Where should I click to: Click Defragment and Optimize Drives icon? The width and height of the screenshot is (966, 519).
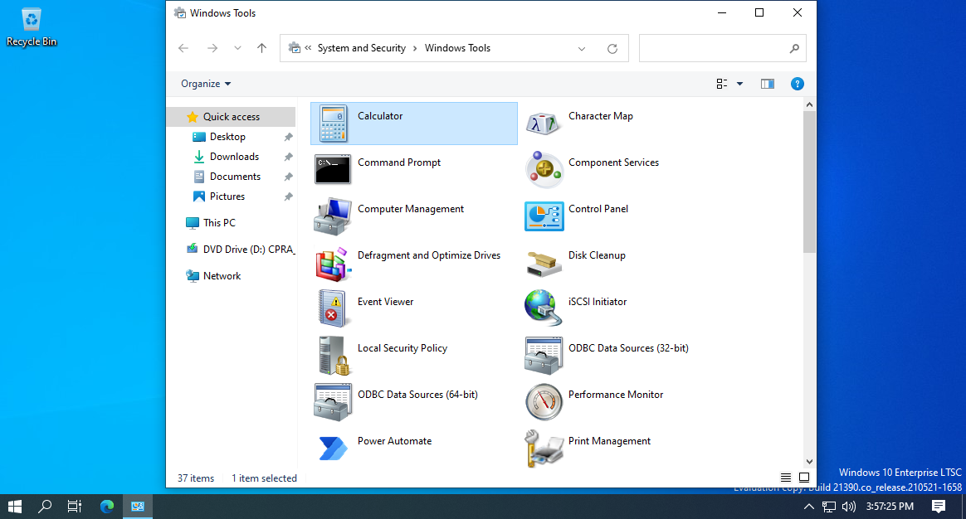click(333, 264)
